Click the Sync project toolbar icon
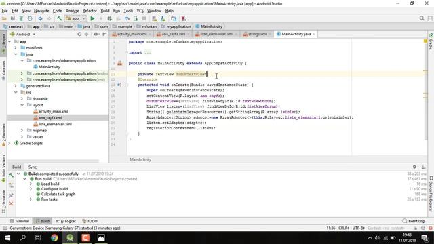Image resolution: width=434 pixels, height=244 pixels. coord(21,18)
